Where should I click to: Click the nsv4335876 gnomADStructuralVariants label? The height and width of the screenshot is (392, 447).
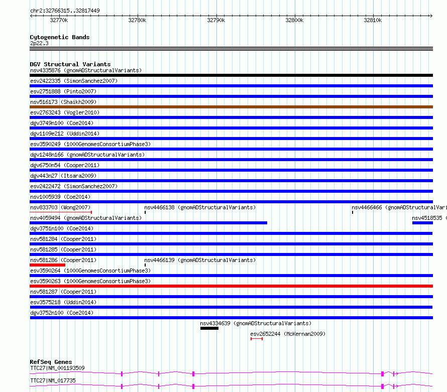click(86, 70)
